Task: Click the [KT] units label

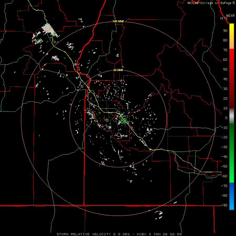Action: [224, 18]
